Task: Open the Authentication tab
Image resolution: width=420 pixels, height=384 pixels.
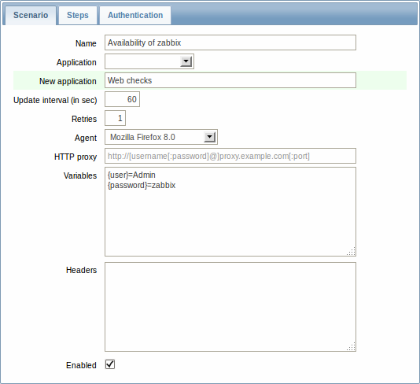Action: tap(135, 15)
